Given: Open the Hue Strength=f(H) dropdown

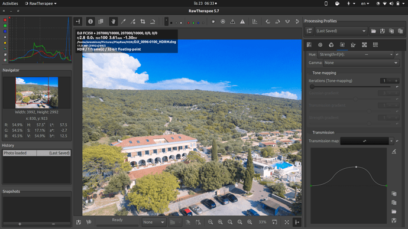Looking at the screenshot, I should (x=355, y=54).
